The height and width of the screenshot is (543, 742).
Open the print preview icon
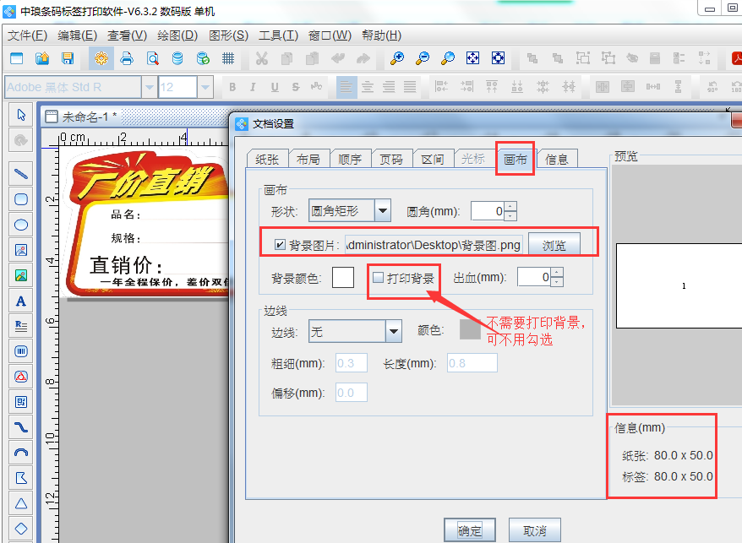coord(153,59)
